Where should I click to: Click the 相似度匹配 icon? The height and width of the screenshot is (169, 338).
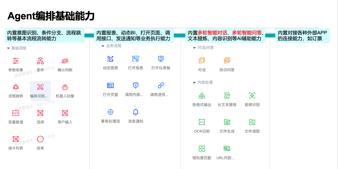[202, 149]
